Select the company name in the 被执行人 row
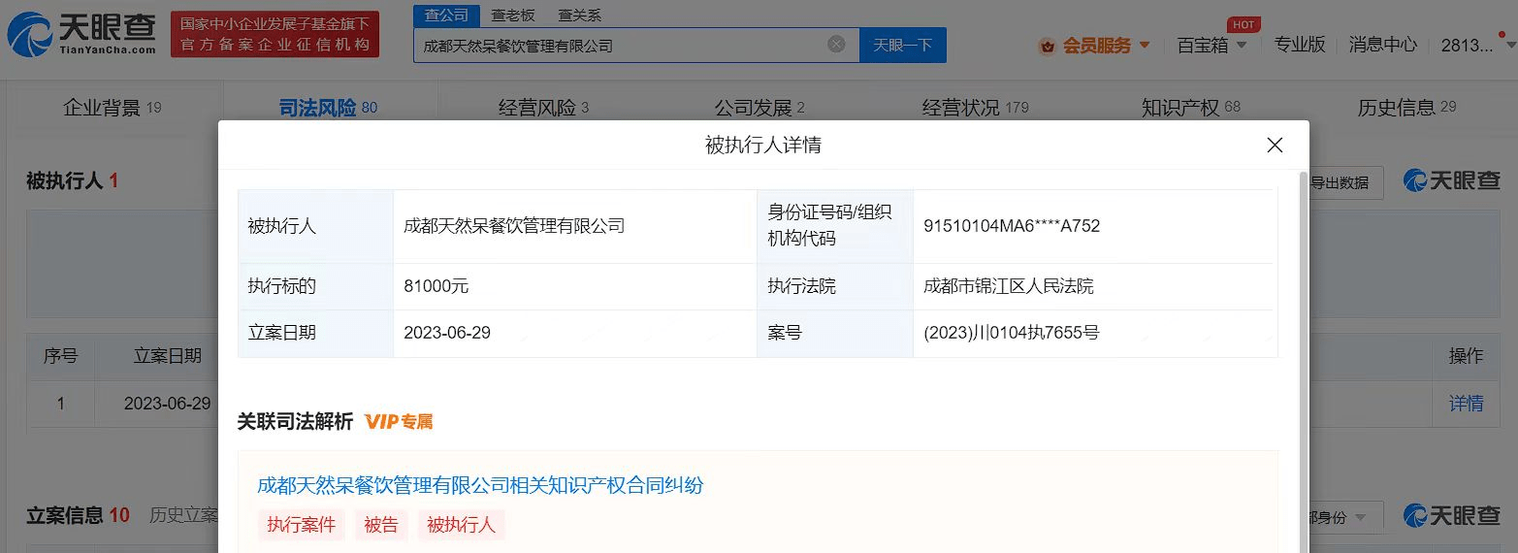This screenshot has width=1518, height=553. 514,226
